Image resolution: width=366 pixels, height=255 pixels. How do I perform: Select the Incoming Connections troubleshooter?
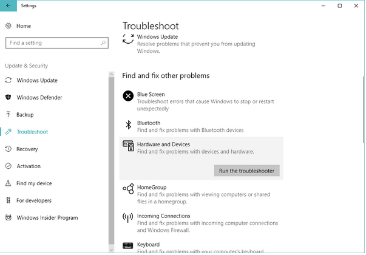[x=201, y=223]
